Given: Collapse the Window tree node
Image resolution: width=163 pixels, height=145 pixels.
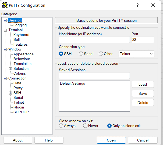Looking at the screenshot, I should 5,49.
